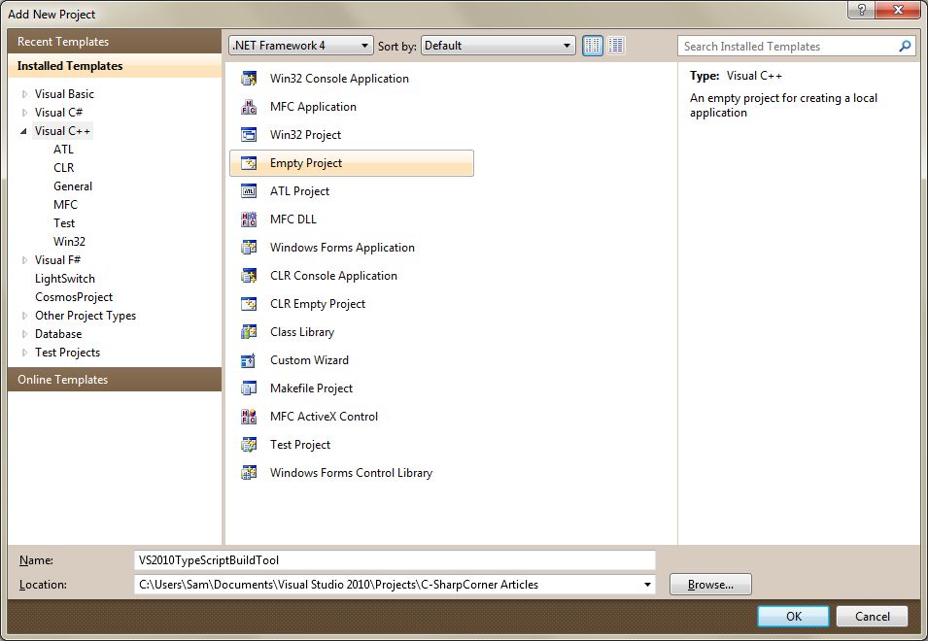
Task: Click the Test Project template icon
Action: coord(249,445)
